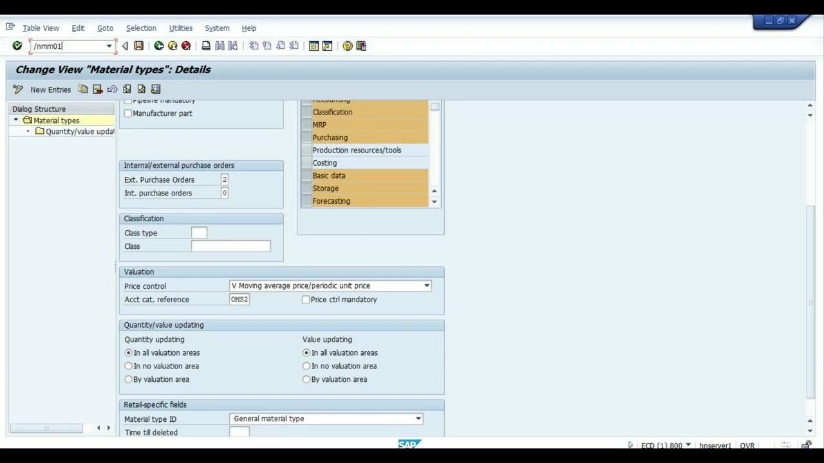The image size is (824, 463).
Task: Click the Find binoculars icon
Action: (220, 46)
